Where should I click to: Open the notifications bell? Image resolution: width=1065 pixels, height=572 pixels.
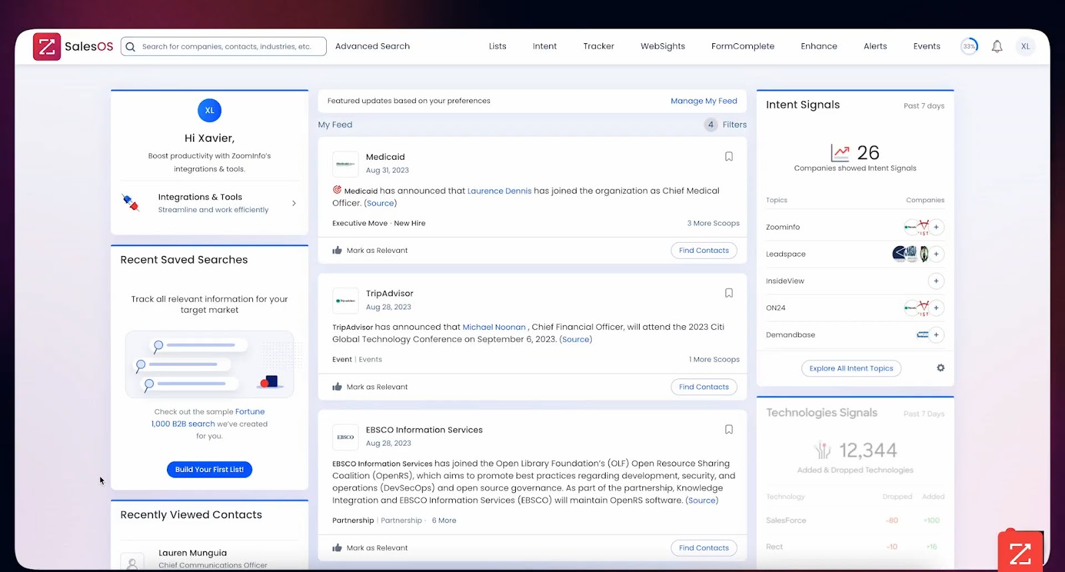tap(997, 47)
